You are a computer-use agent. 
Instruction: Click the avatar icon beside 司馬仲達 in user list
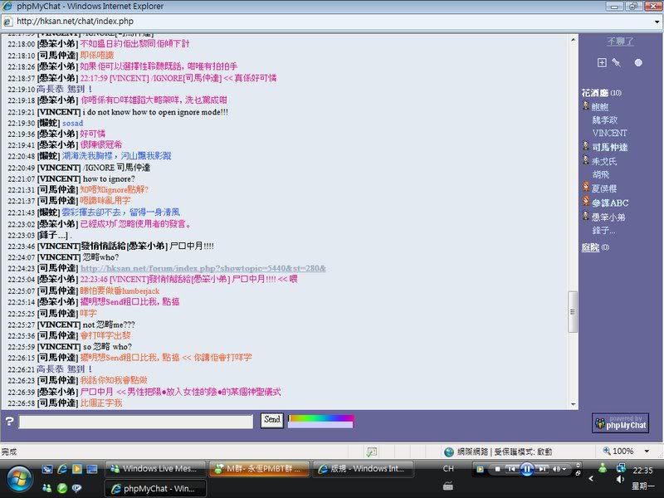[x=586, y=146]
